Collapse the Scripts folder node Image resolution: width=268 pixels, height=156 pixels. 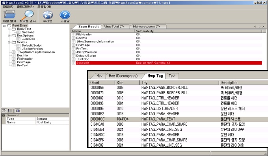click(x=9, y=42)
